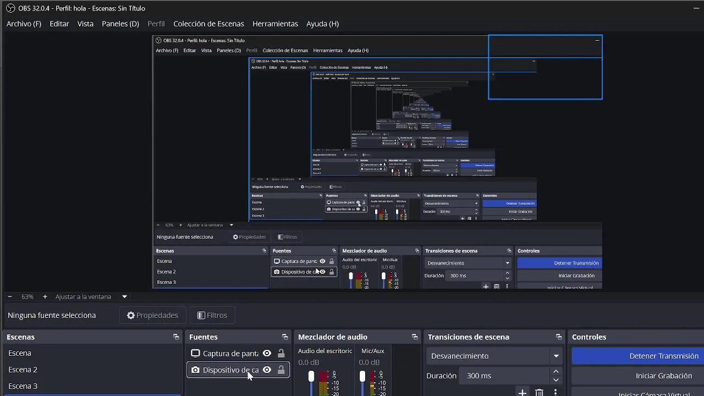704x396 pixels.
Task: Click the main Iniciar Grabación button
Action: [x=638, y=376]
